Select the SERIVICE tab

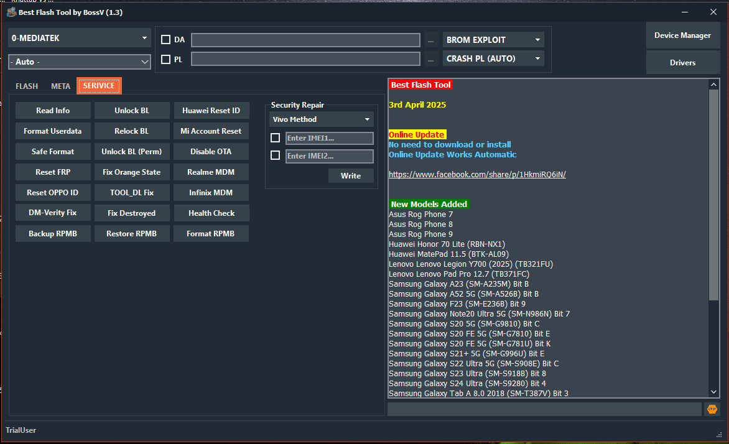pyautogui.click(x=99, y=86)
